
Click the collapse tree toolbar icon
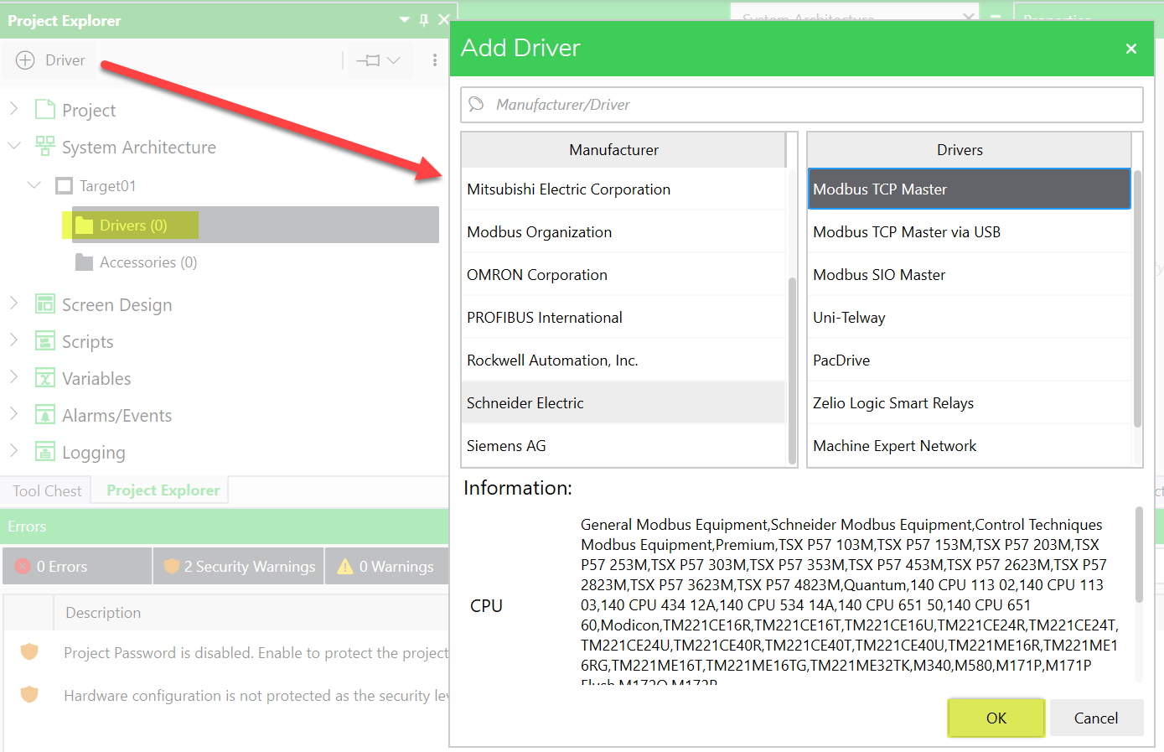coord(368,60)
